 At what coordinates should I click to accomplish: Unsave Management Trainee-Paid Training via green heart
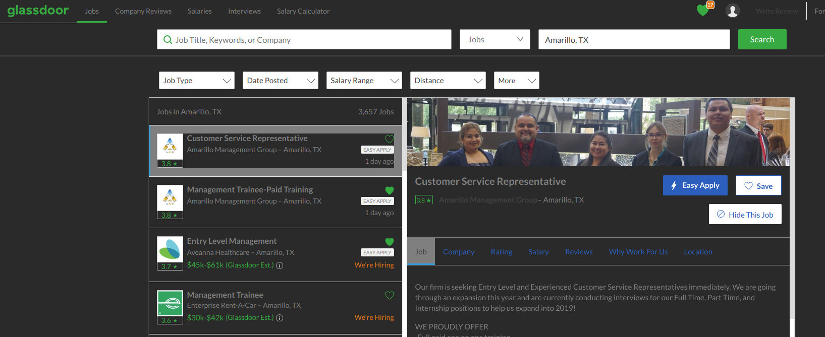[x=390, y=190]
